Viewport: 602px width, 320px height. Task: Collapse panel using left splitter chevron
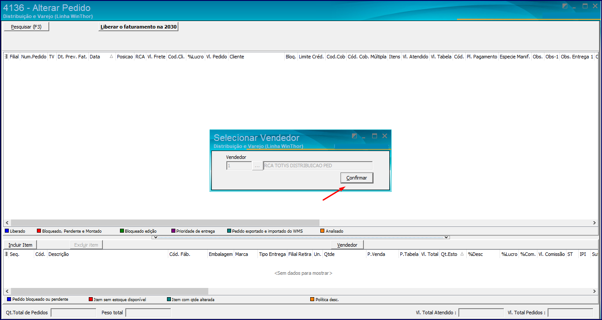[155, 237]
